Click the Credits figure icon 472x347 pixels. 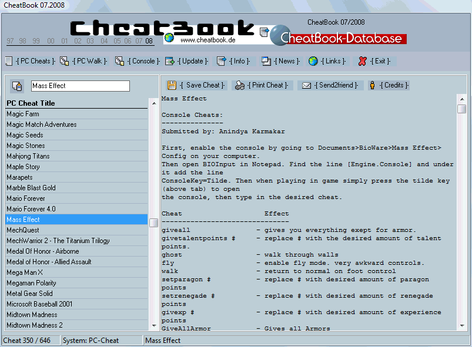click(x=372, y=85)
